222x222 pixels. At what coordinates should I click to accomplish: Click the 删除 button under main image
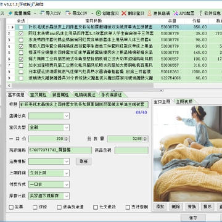(x=176, y=207)
